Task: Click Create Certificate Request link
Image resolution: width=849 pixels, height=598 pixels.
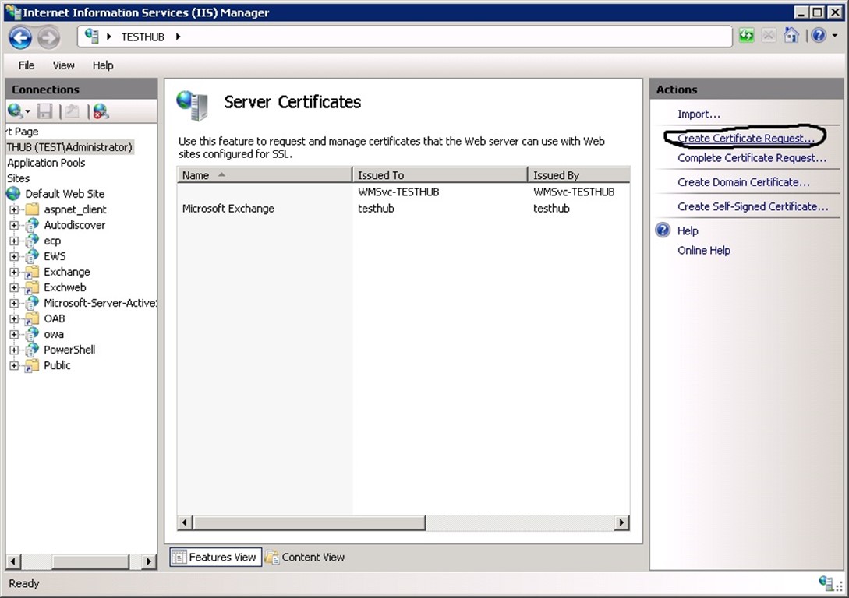Action: 745,138
